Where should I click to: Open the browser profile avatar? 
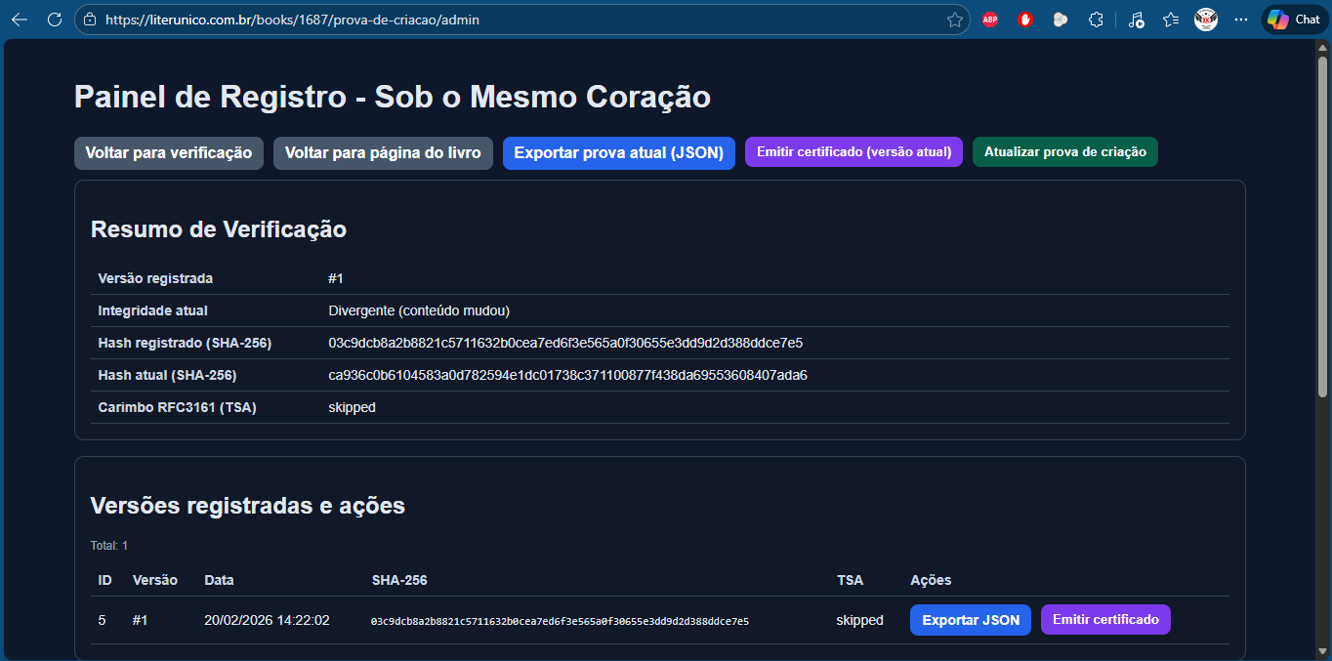[x=1206, y=20]
